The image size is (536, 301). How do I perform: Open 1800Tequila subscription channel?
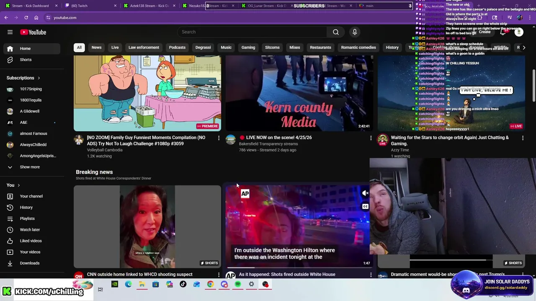coord(31,100)
